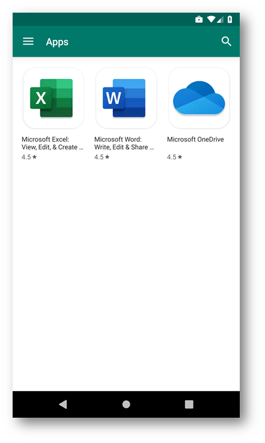Tap the 4.5 star rating under OneDrive

(175, 157)
